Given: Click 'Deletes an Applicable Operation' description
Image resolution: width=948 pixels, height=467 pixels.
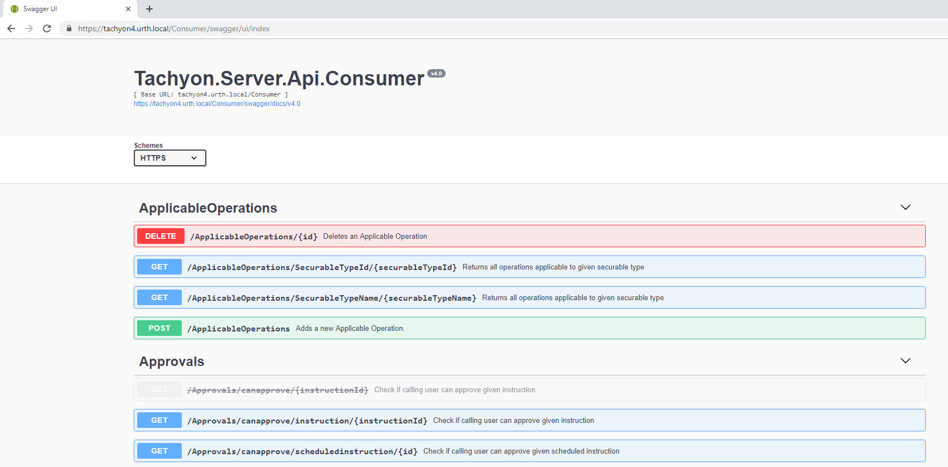Looking at the screenshot, I should (375, 237).
